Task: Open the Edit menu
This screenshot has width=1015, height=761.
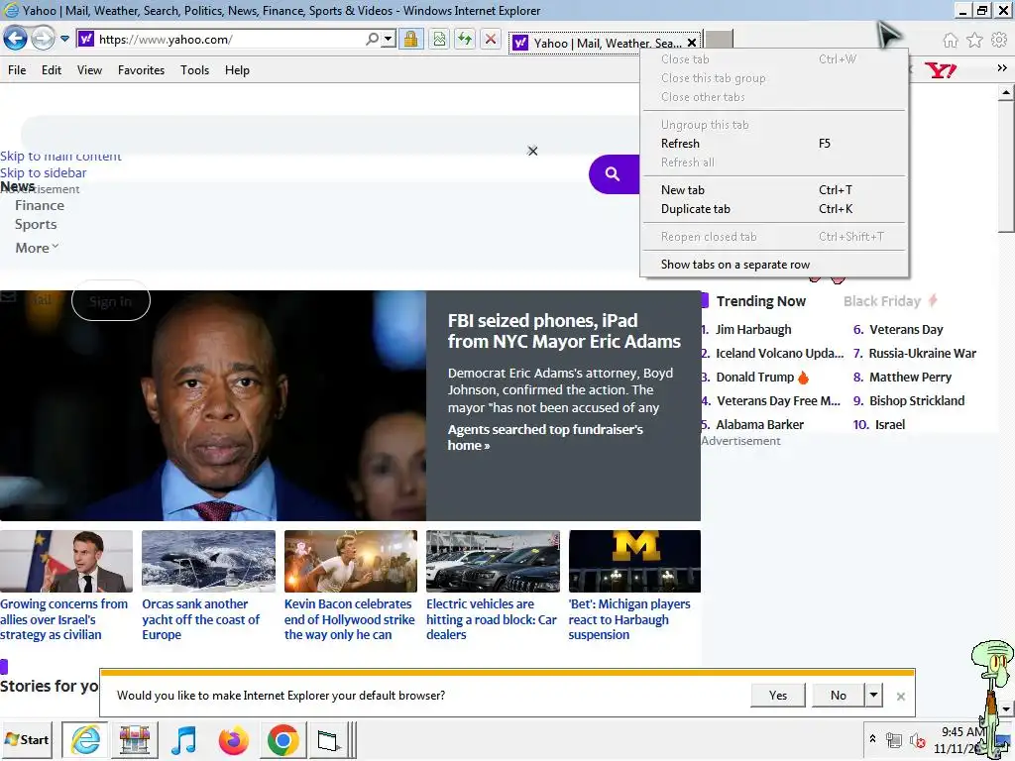Action: pos(52,70)
